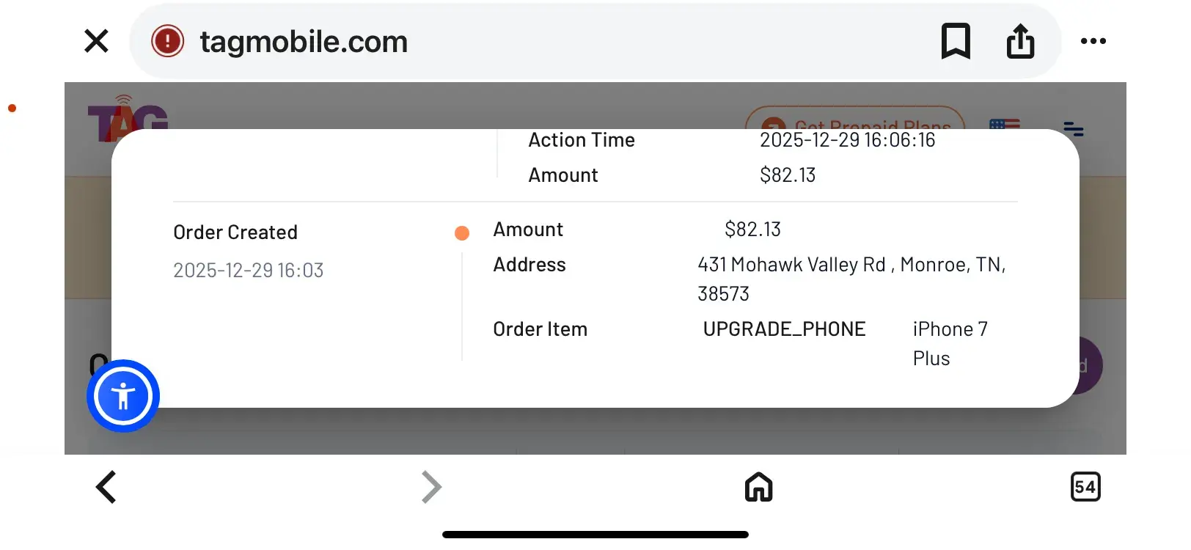The width and height of the screenshot is (1191, 550).
Task: Close the in-app browser with X
Action: (x=96, y=41)
